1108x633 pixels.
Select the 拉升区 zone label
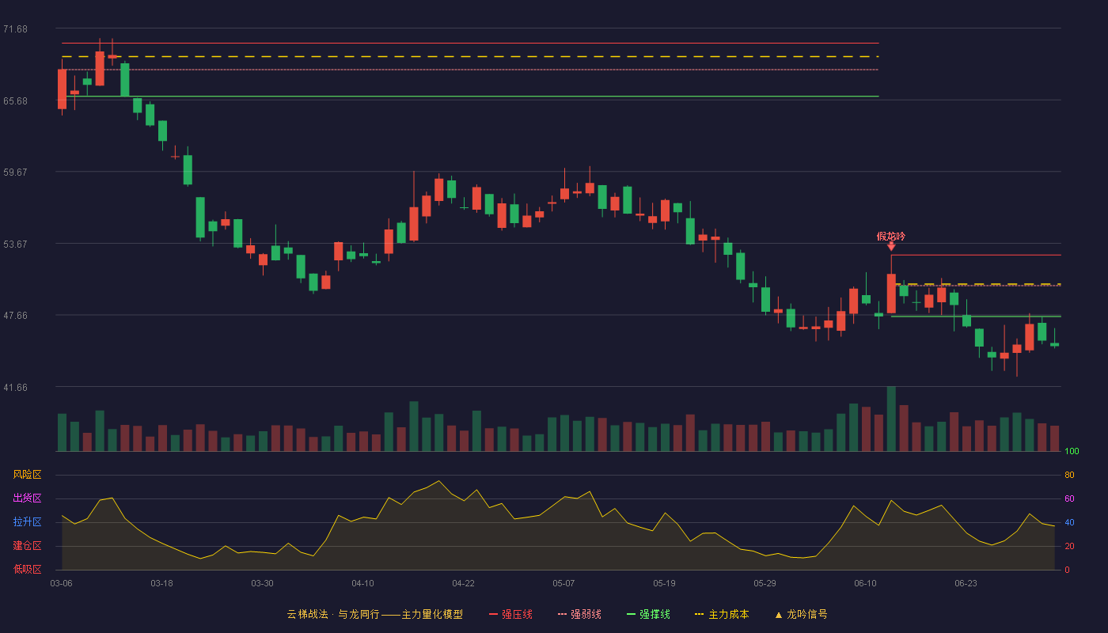[x=28, y=522]
